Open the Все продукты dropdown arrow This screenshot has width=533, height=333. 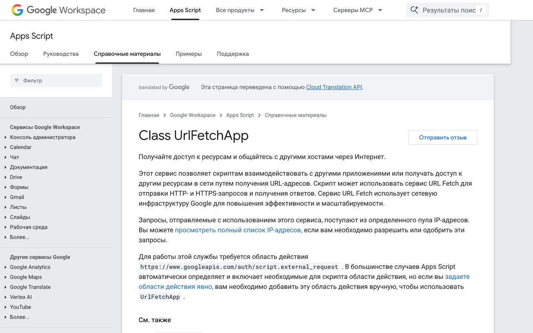click(262, 10)
